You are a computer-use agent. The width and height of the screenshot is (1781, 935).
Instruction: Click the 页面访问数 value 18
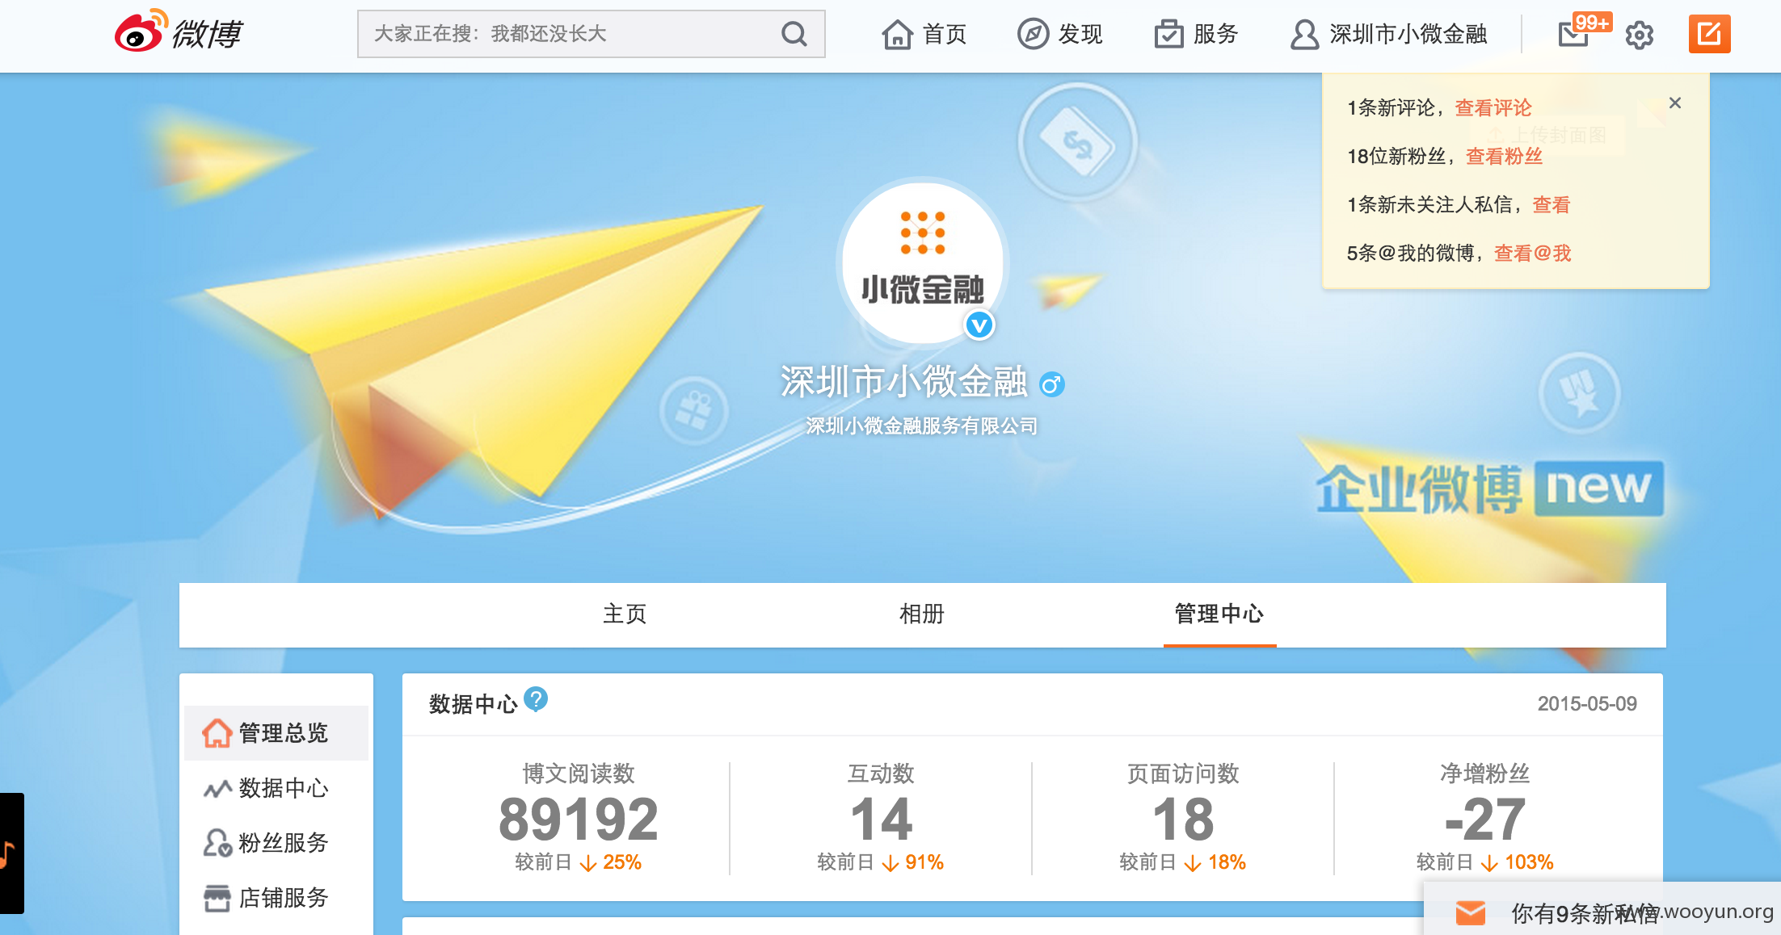click(x=1183, y=820)
